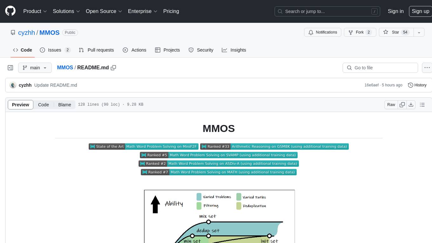This screenshot has height=243, width=432.
Task: Open the Pricing page
Action: pyautogui.click(x=171, y=11)
